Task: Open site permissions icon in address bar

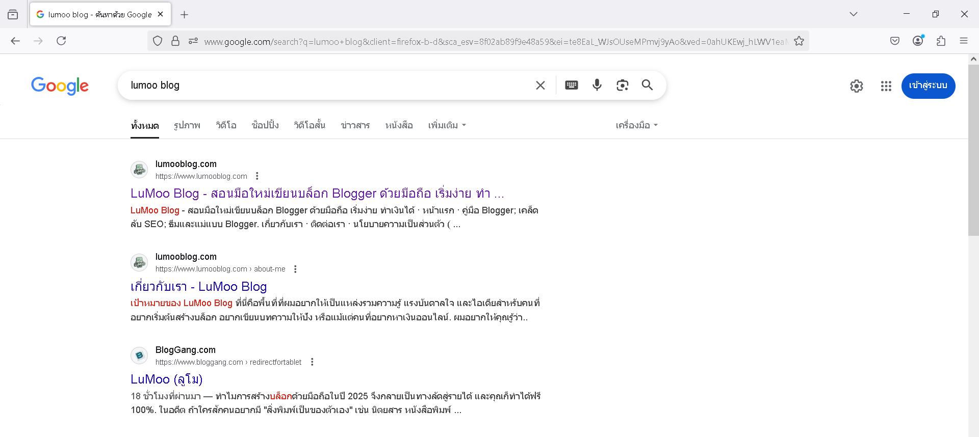Action: pyautogui.click(x=193, y=41)
